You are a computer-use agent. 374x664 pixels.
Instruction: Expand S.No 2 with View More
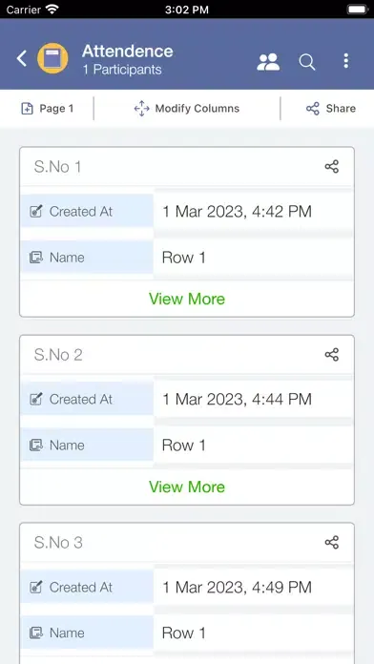pyautogui.click(x=187, y=487)
